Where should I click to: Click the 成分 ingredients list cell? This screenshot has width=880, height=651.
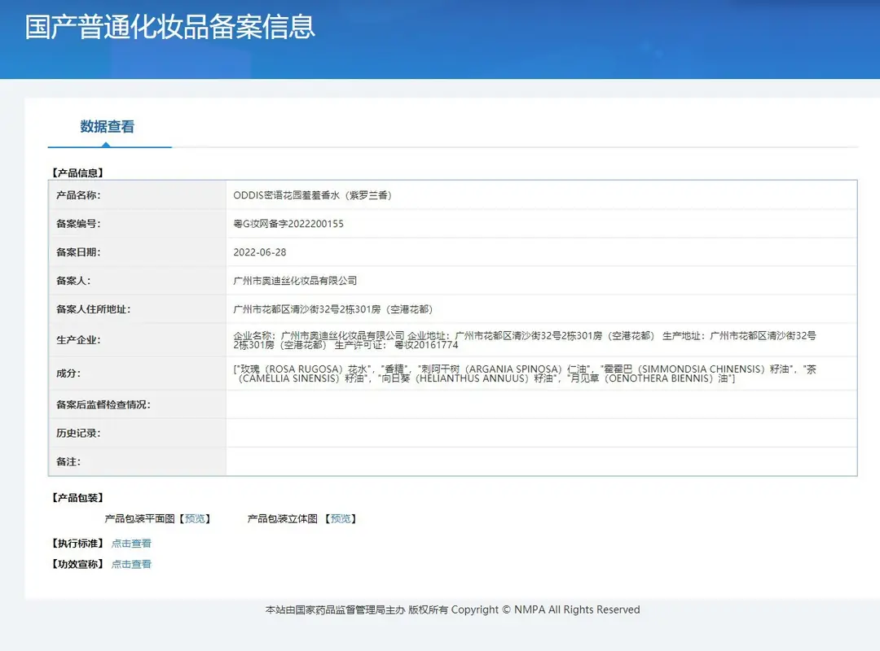[542, 374]
